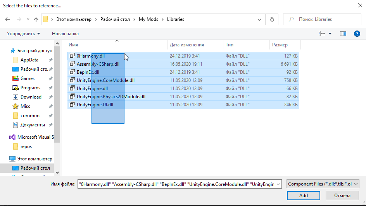366x206 pixels.
Task: Open AppData folder in quick access
Action: coord(29,60)
